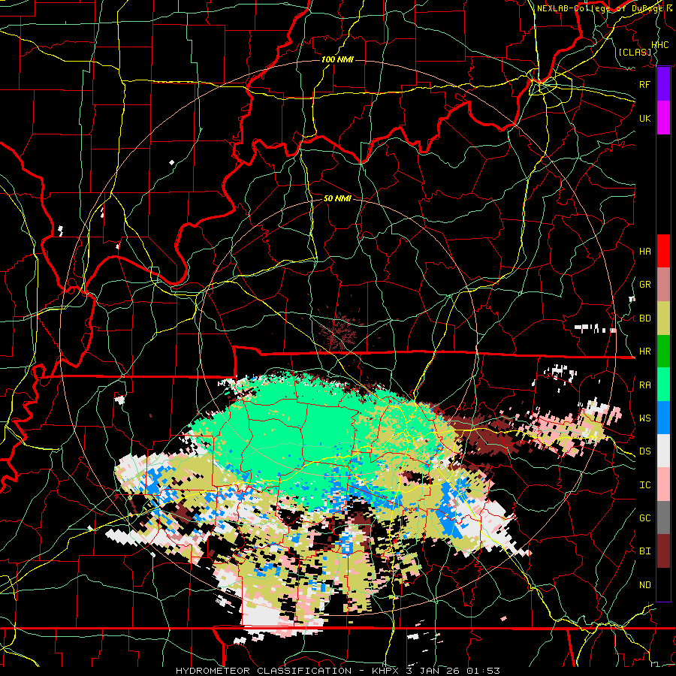Image resolution: width=676 pixels, height=676 pixels.
Task: Click the 01:53 timestamp text
Action: [x=483, y=671]
